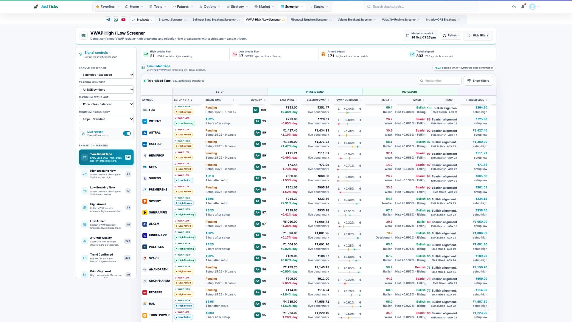Open the Telegram link icon
The height and width of the screenshot is (322, 572).
point(108,20)
